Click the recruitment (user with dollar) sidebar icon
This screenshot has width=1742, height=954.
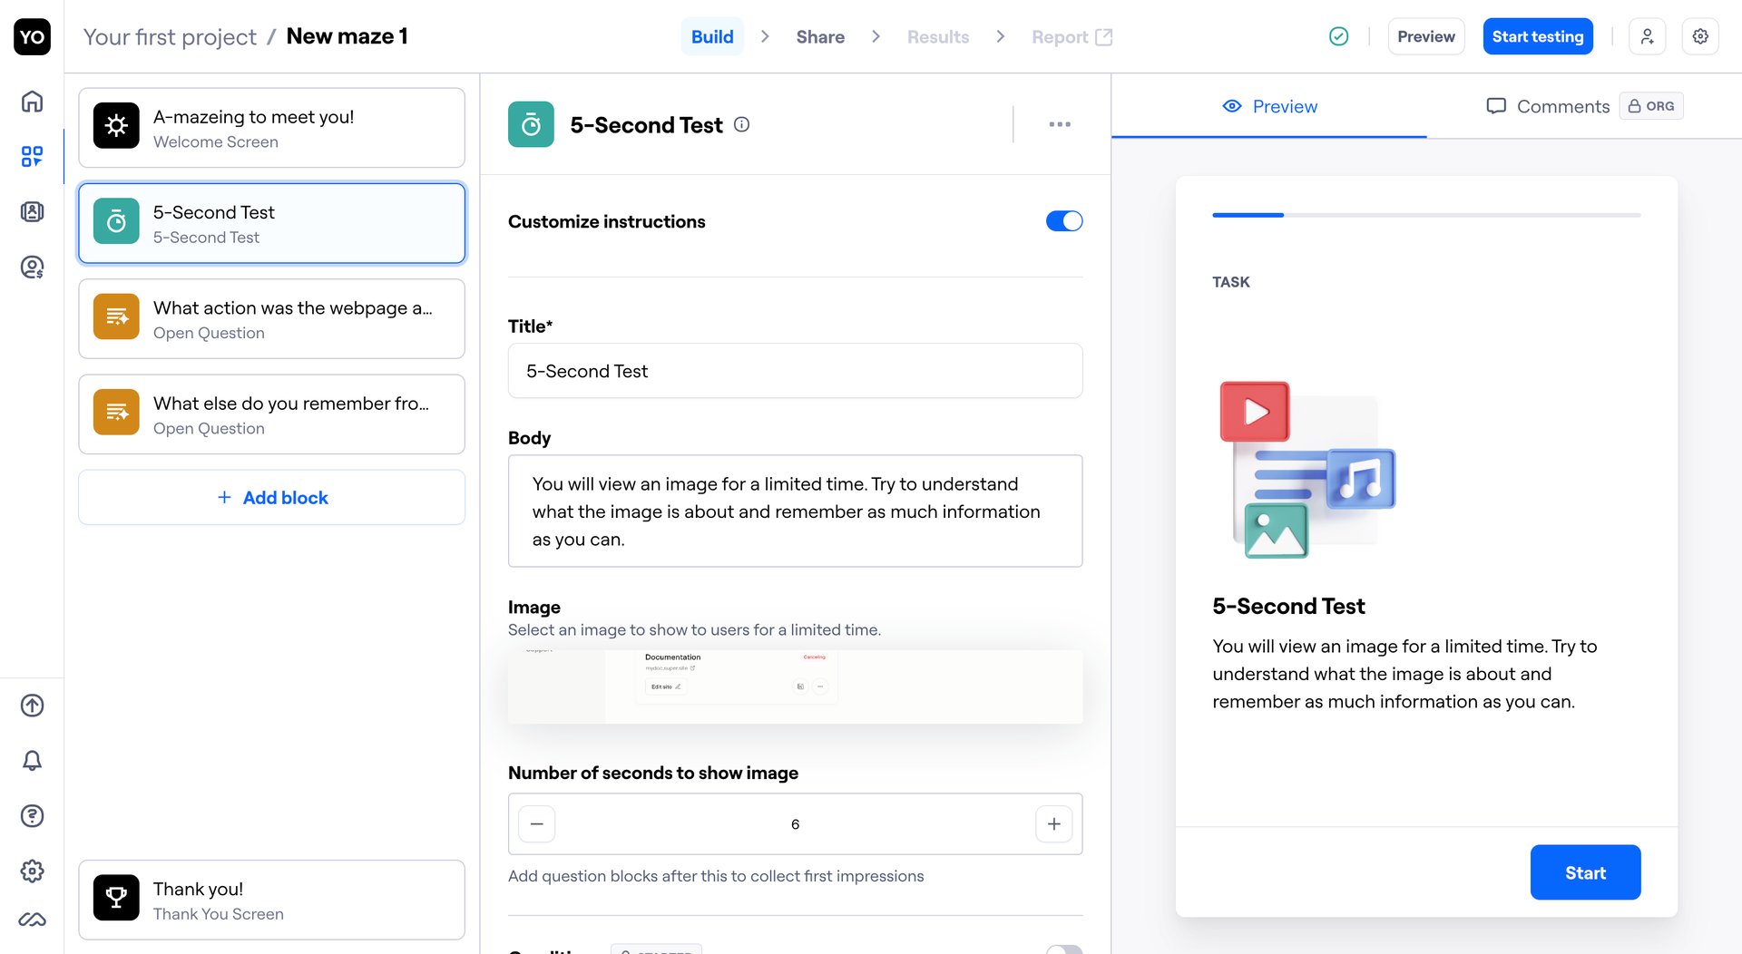click(32, 267)
